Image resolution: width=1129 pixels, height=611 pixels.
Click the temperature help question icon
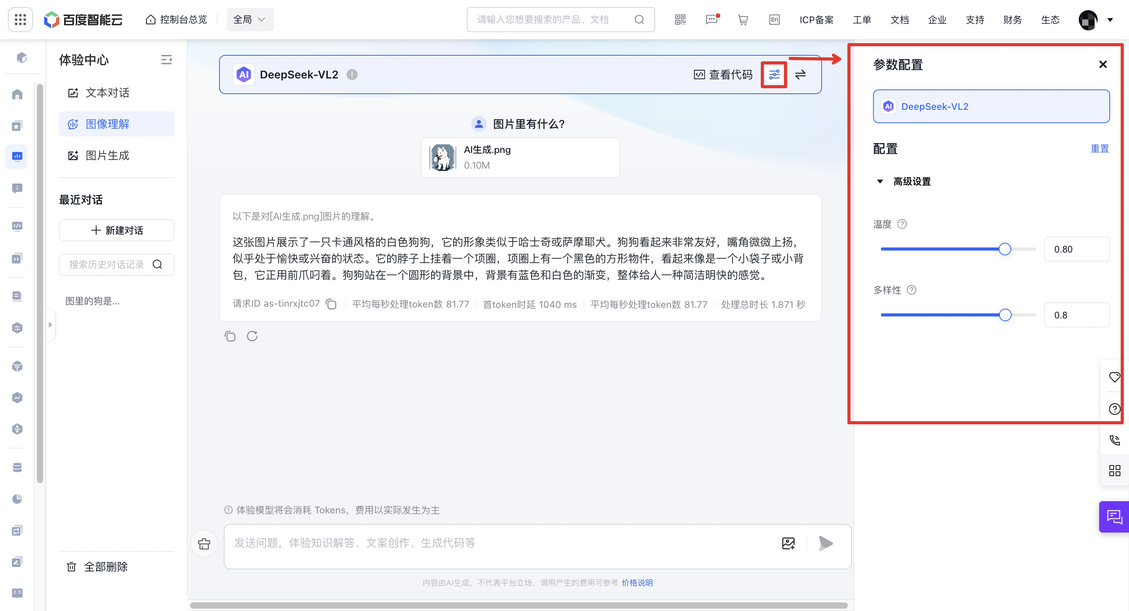click(x=902, y=224)
